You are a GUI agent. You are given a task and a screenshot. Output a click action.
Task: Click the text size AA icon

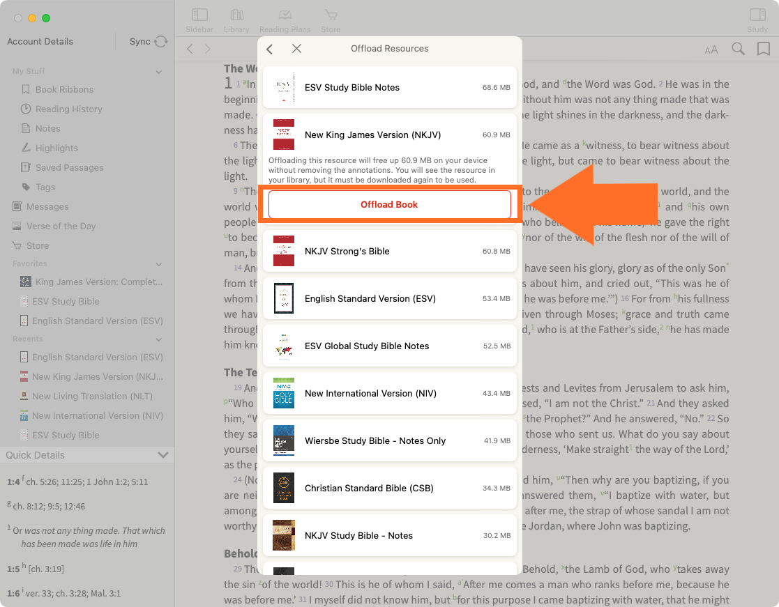tap(711, 49)
